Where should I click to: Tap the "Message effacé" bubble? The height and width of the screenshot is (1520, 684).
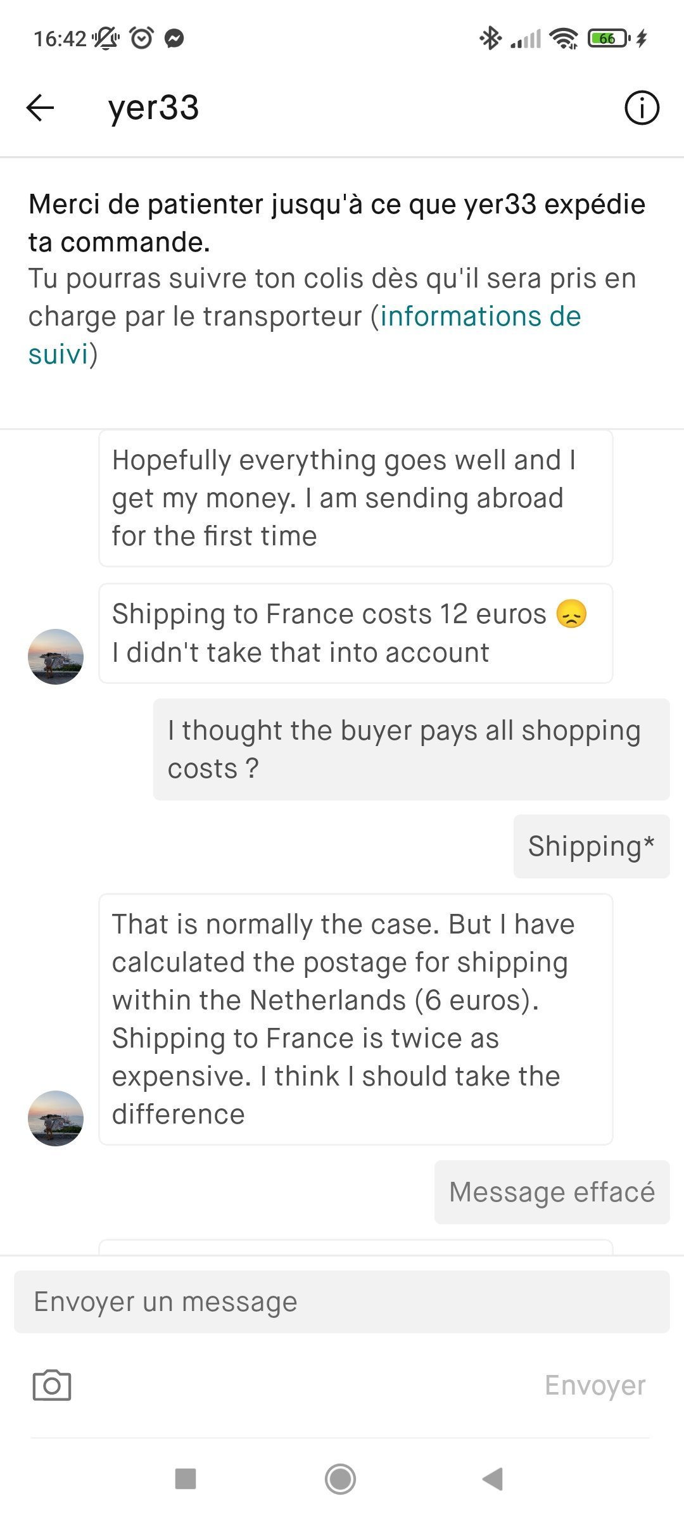(552, 1192)
